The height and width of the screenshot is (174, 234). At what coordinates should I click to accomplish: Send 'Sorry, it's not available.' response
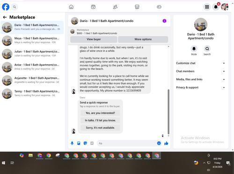click(100, 128)
